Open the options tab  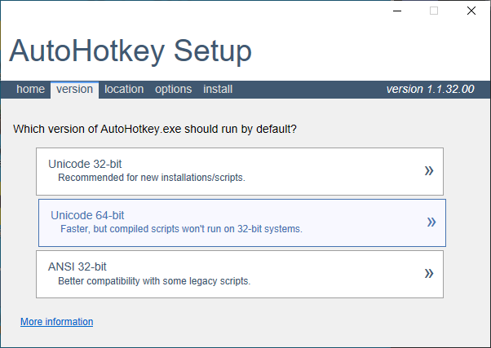point(173,90)
